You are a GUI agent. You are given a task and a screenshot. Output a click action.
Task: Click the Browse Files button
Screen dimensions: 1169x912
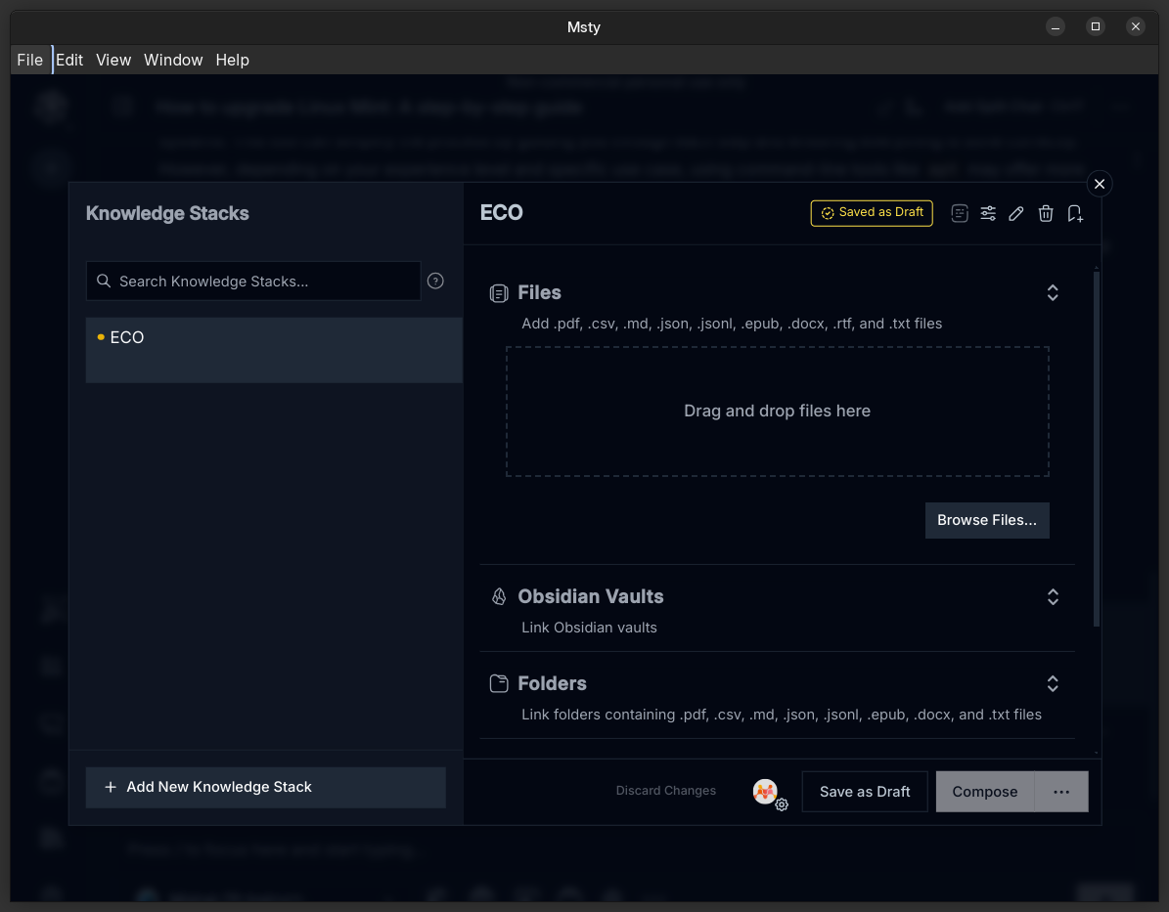tap(987, 520)
